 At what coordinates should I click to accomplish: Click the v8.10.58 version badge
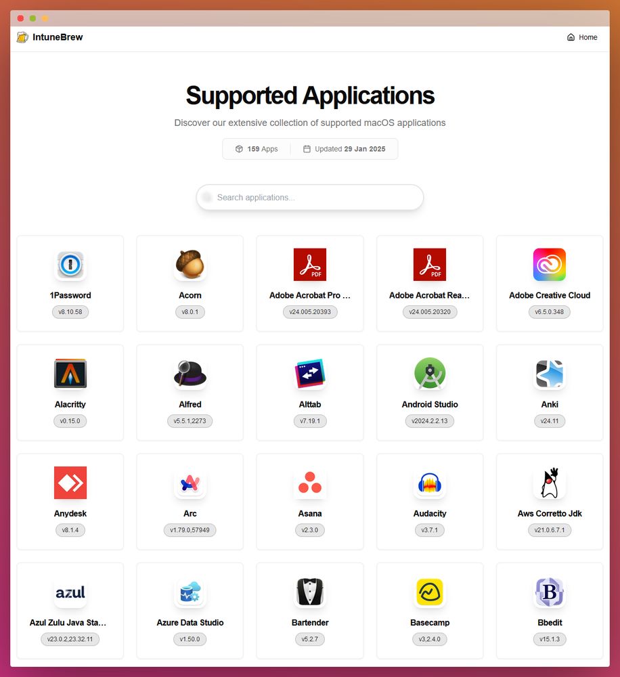(x=70, y=311)
